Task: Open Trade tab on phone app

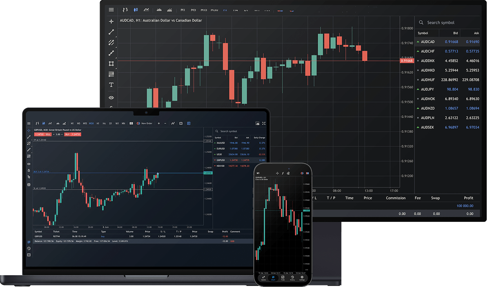Action: [x=283, y=278]
